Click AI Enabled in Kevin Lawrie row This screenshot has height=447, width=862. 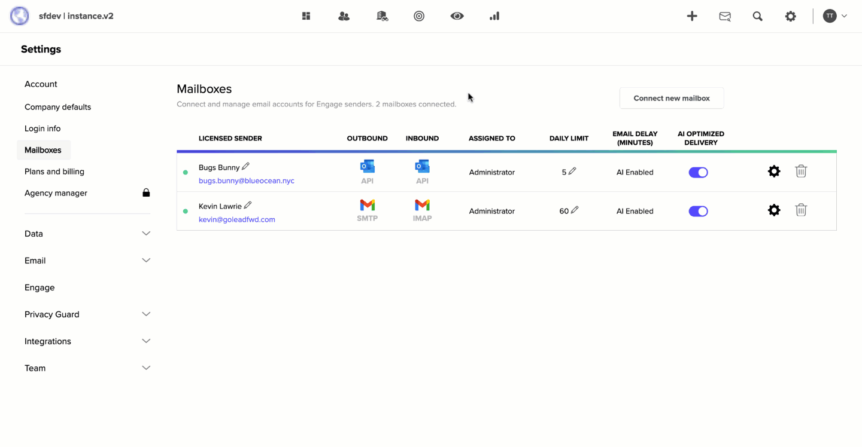635,211
